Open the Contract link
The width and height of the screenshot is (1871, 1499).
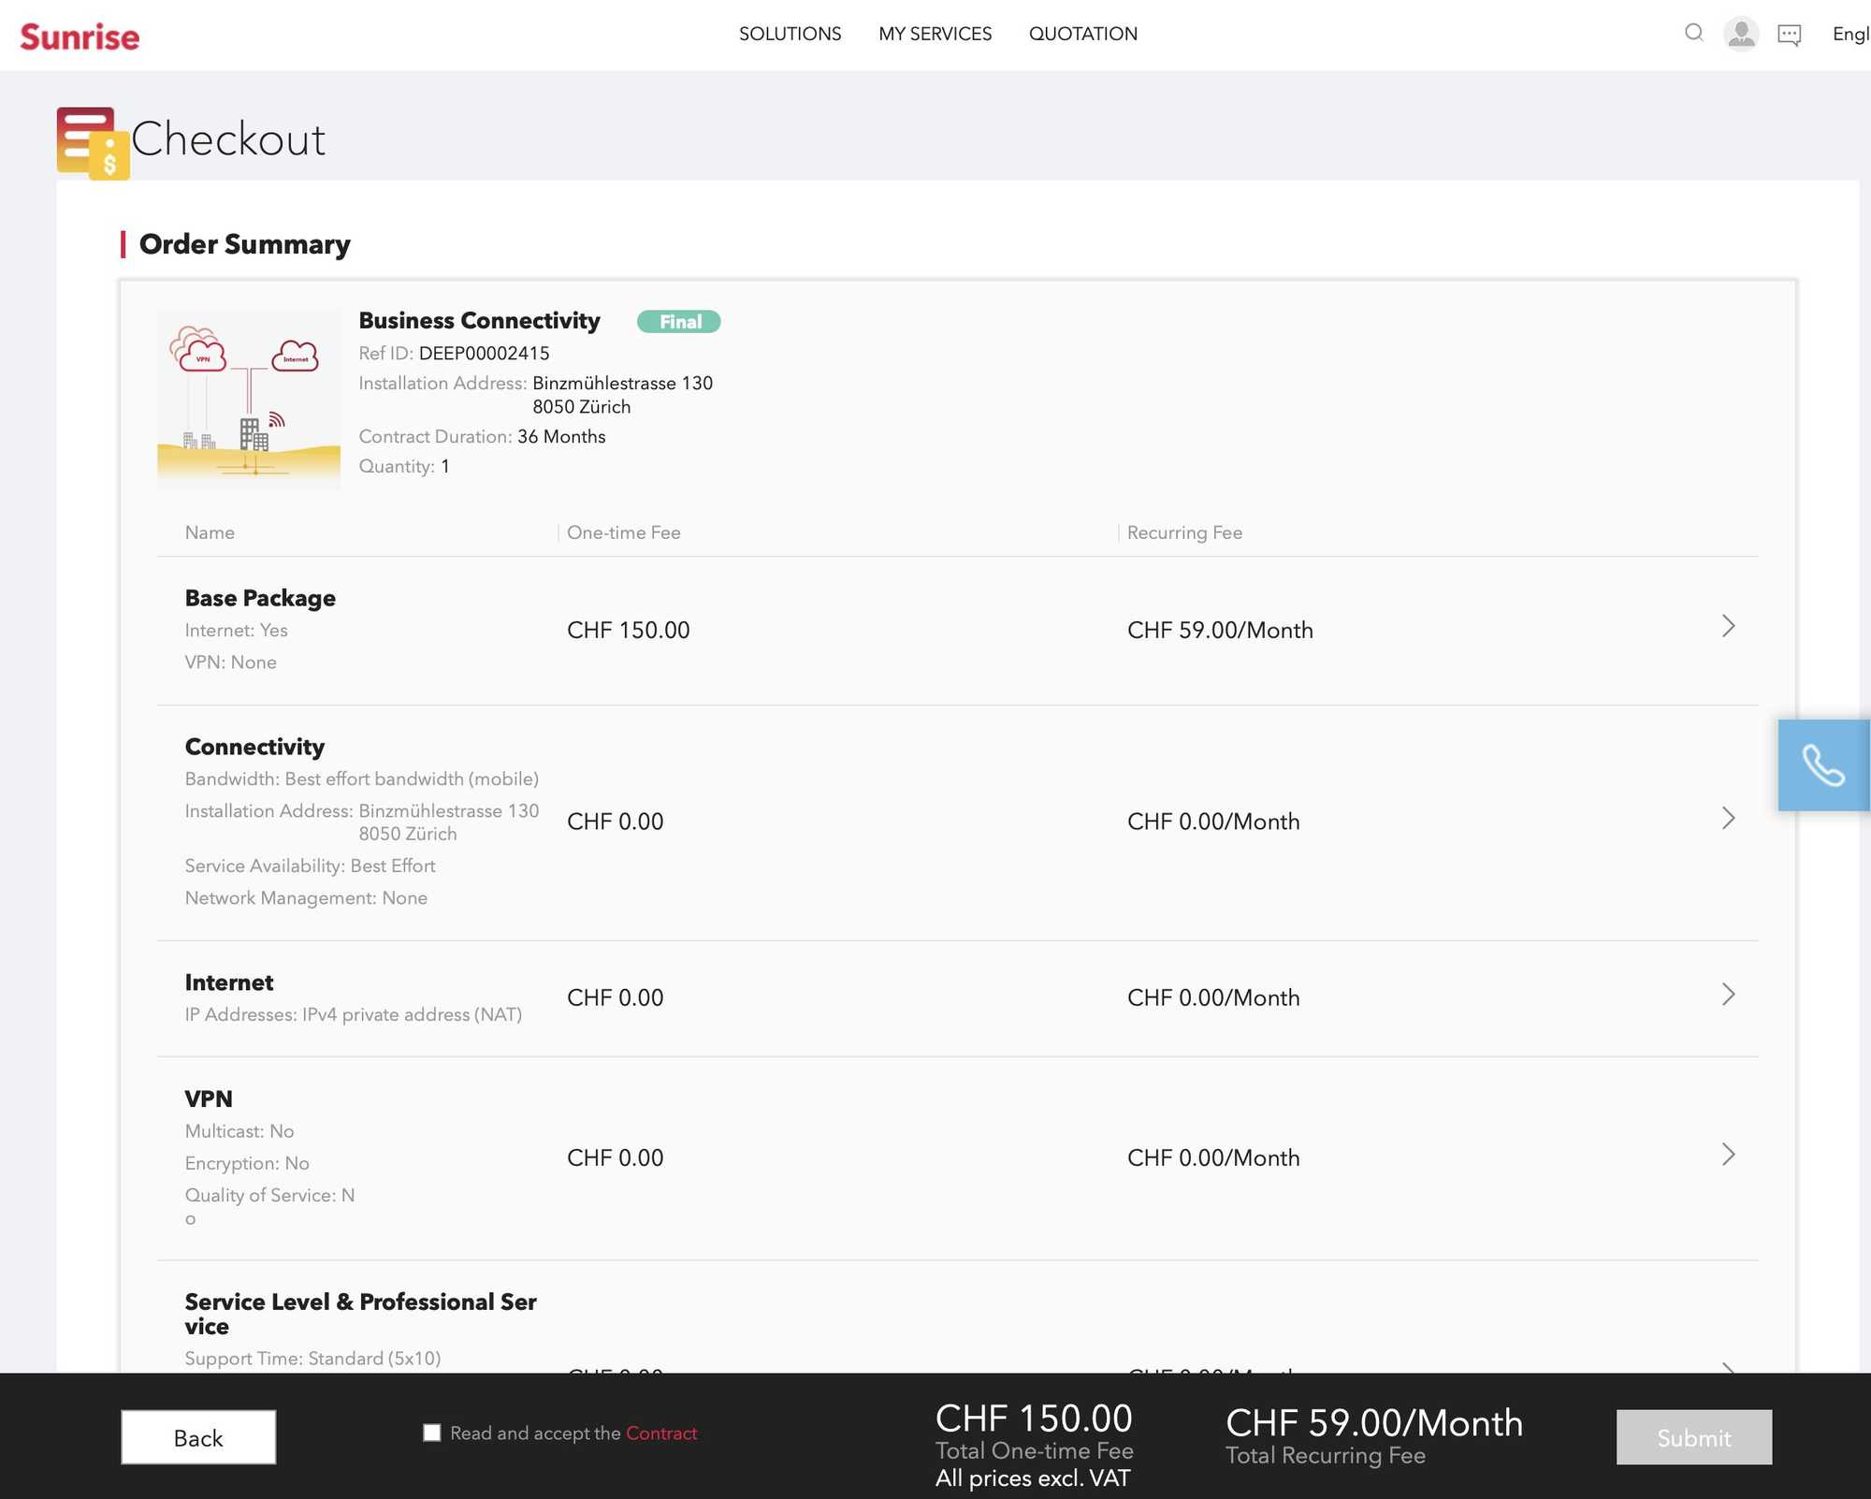661,1433
